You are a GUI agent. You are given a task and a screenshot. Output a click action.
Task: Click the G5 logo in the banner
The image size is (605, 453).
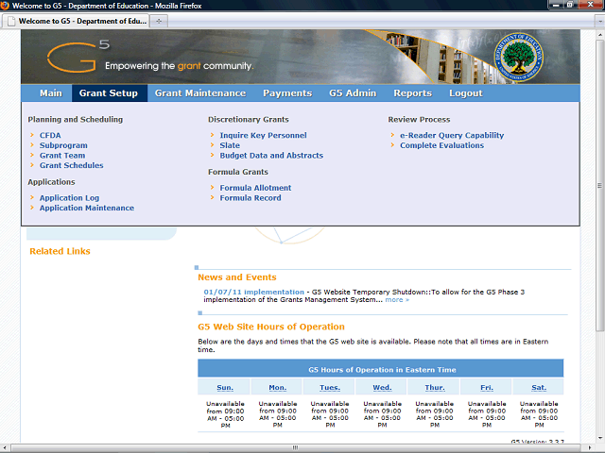pyautogui.click(x=78, y=57)
